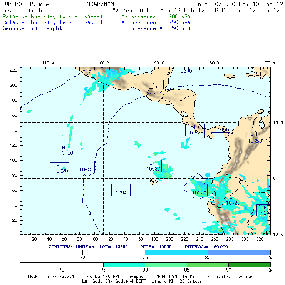Click the 'L 10930' low label box
The width and height of the screenshot is (285, 285).
(x=152, y=166)
